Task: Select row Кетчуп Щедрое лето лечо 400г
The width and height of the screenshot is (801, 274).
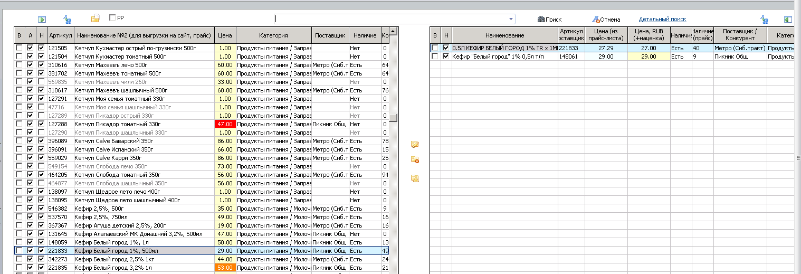Action: point(202,192)
